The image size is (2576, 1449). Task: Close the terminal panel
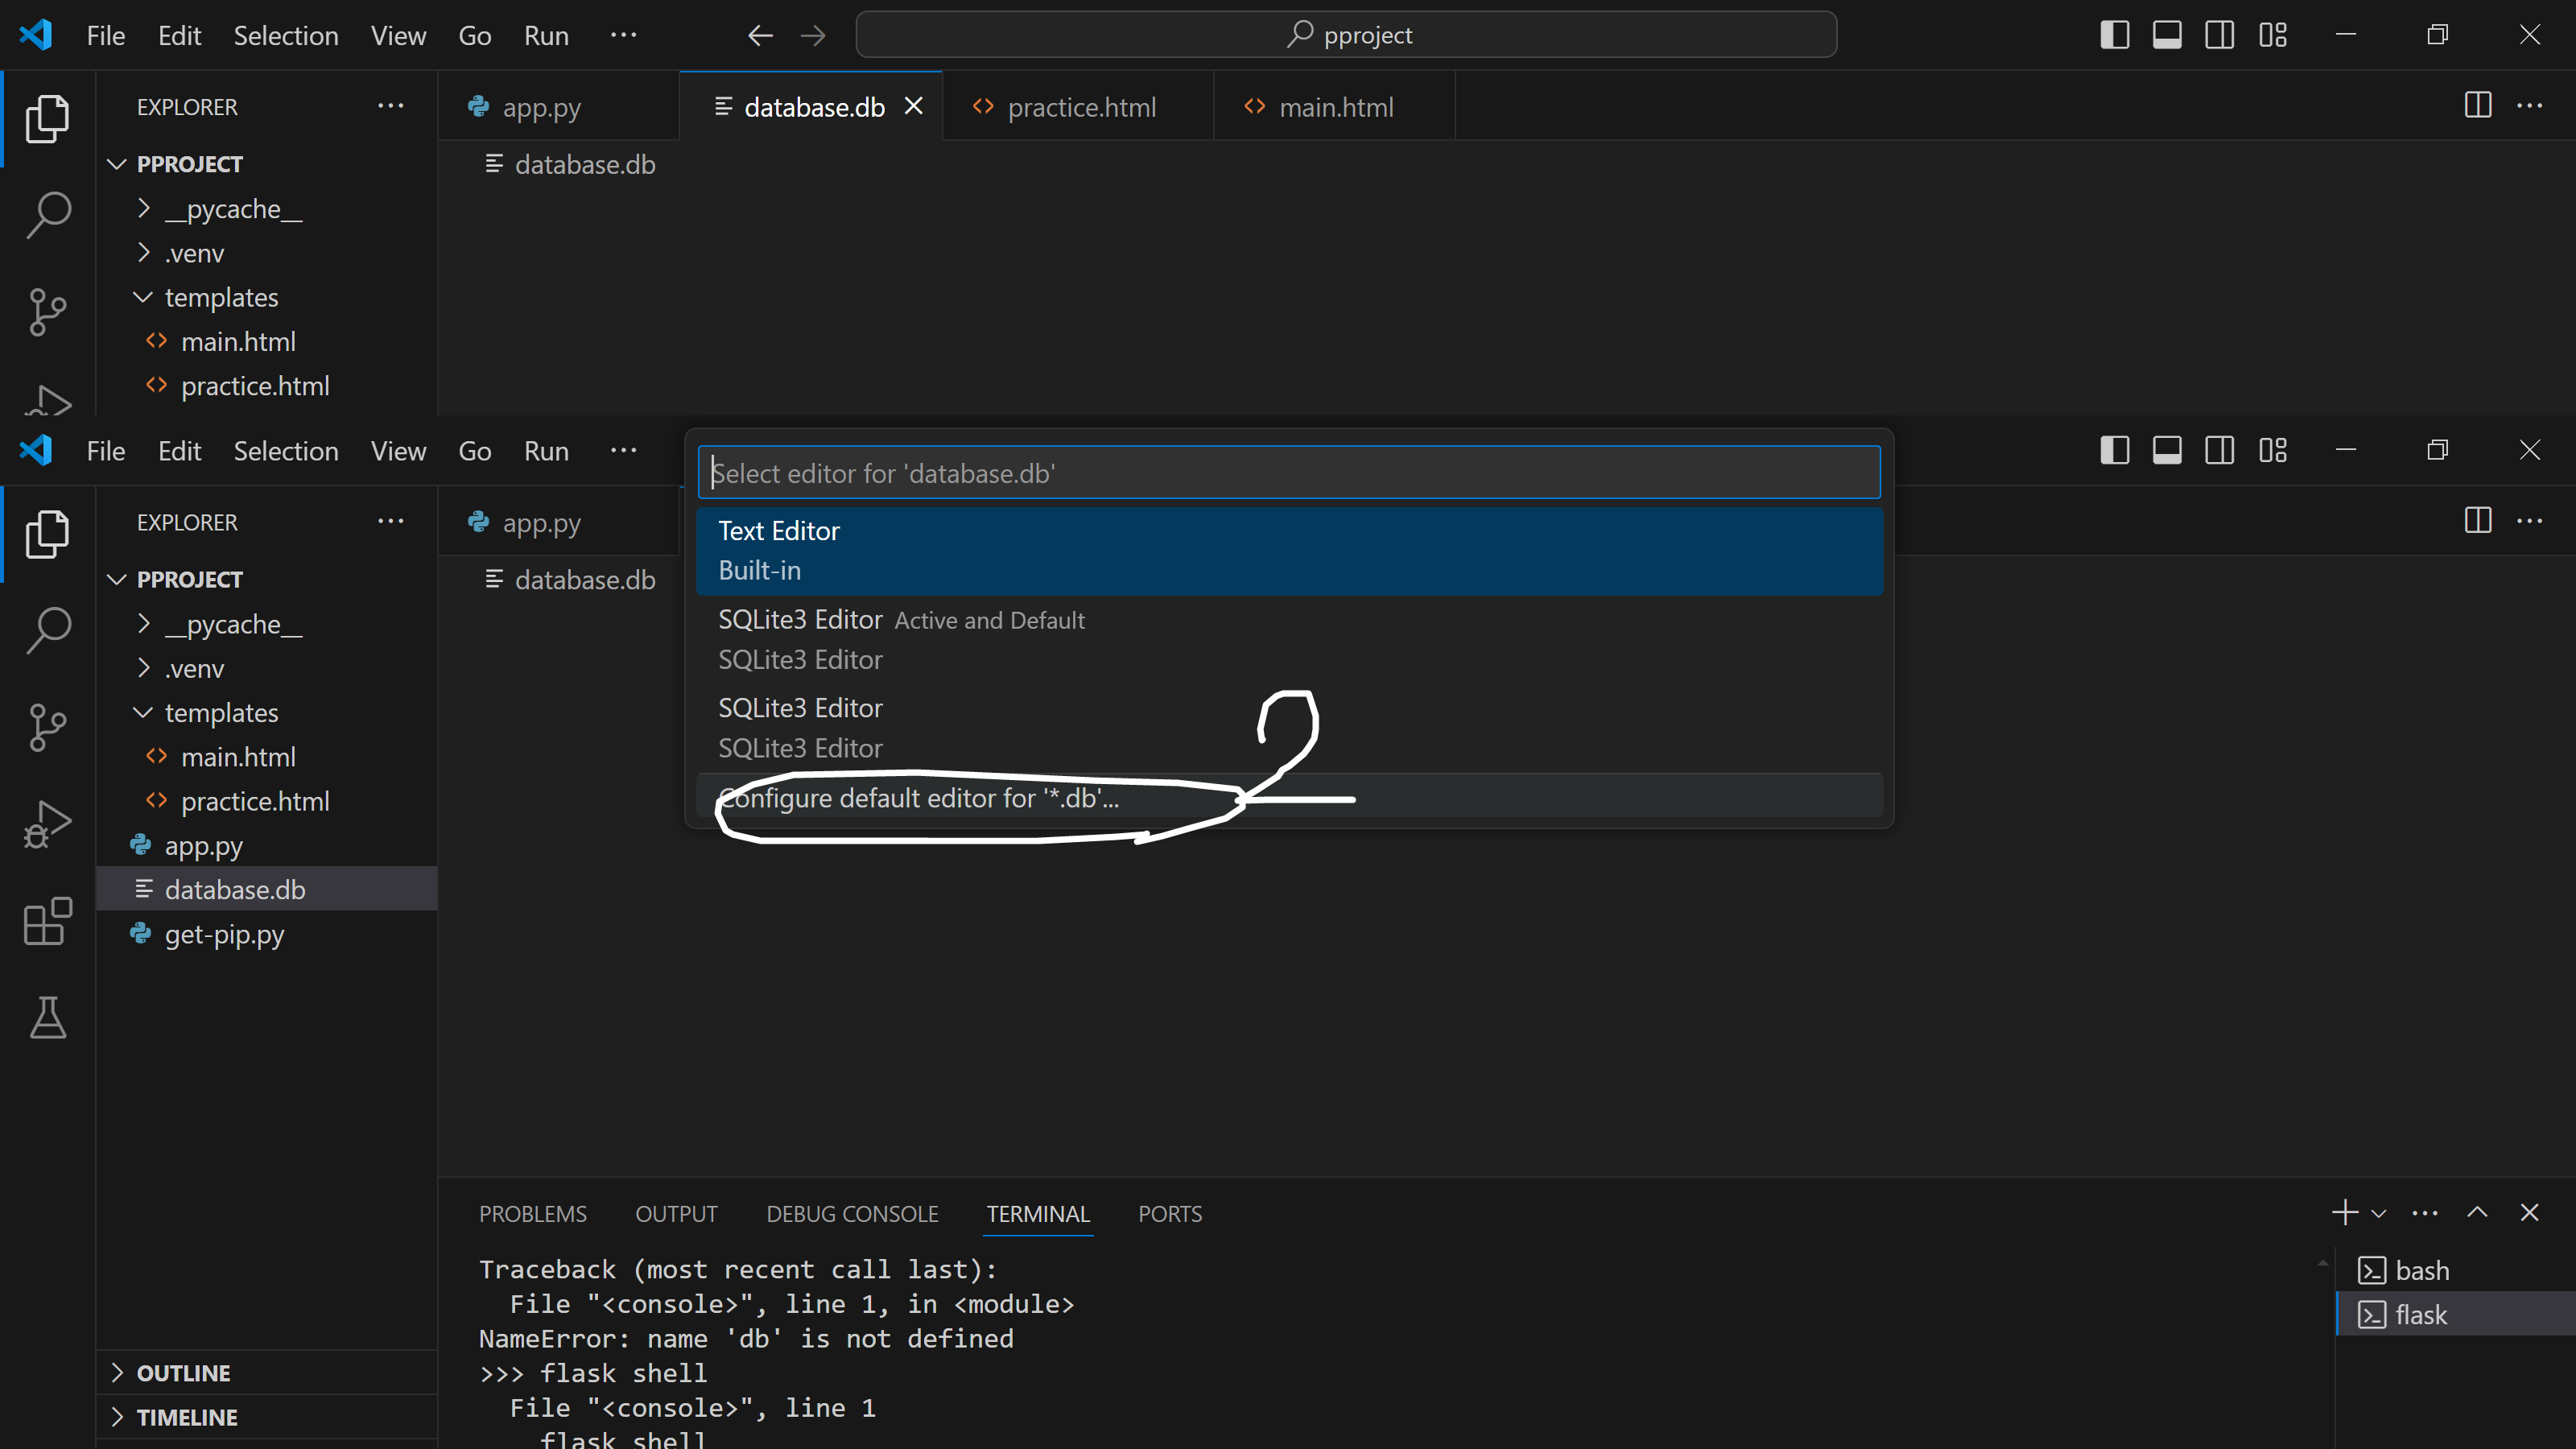click(x=2530, y=1213)
